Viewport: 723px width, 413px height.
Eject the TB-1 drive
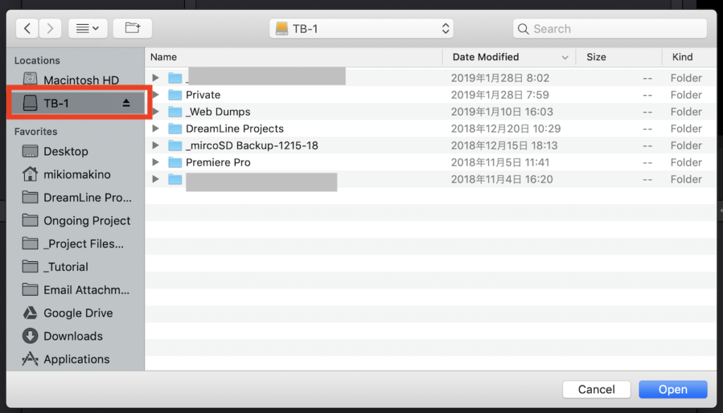click(x=126, y=103)
